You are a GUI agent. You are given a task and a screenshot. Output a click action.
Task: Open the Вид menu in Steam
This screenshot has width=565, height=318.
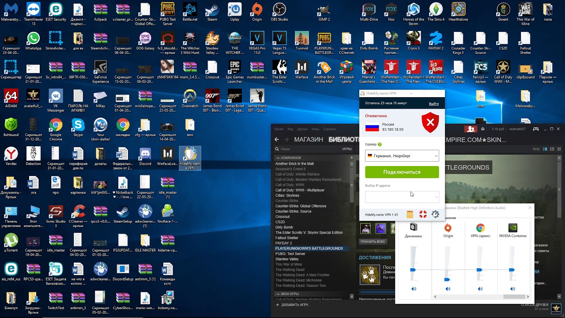click(x=290, y=129)
